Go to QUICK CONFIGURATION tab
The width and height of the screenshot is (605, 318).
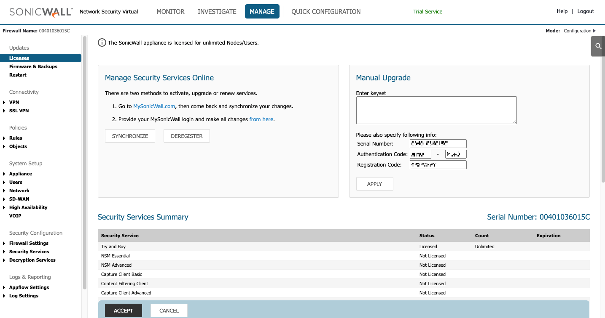[326, 12]
